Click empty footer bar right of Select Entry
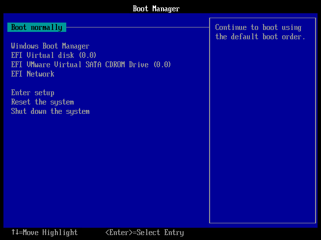Screen dimensions: 321x240 (x=250, y=233)
